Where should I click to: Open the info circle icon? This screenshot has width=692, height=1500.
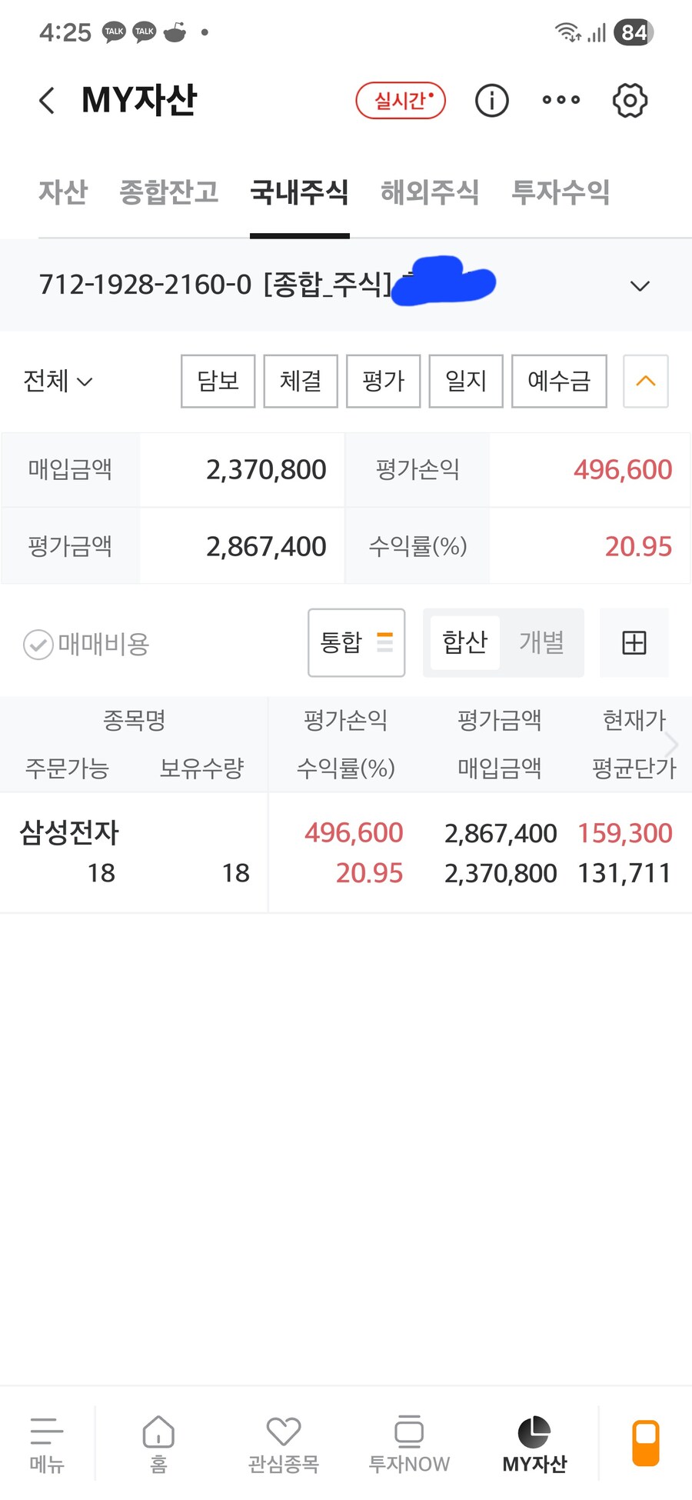click(491, 101)
